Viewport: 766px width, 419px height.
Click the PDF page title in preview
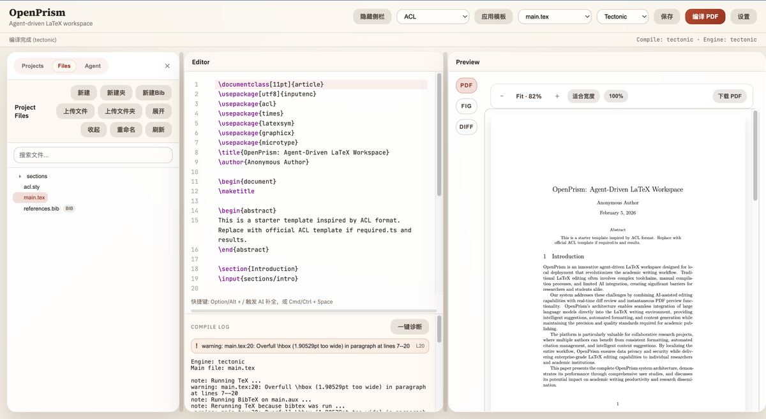pyautogui.click(x=617, y=189)
